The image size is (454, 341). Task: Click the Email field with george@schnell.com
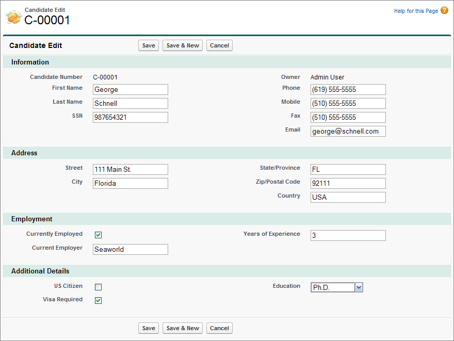[x=348, y=131]
